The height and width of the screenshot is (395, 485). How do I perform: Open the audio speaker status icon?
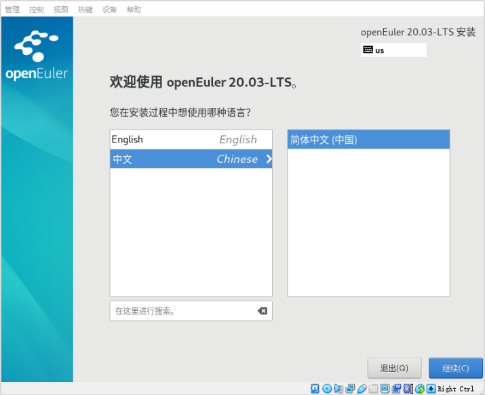point(338,388)
